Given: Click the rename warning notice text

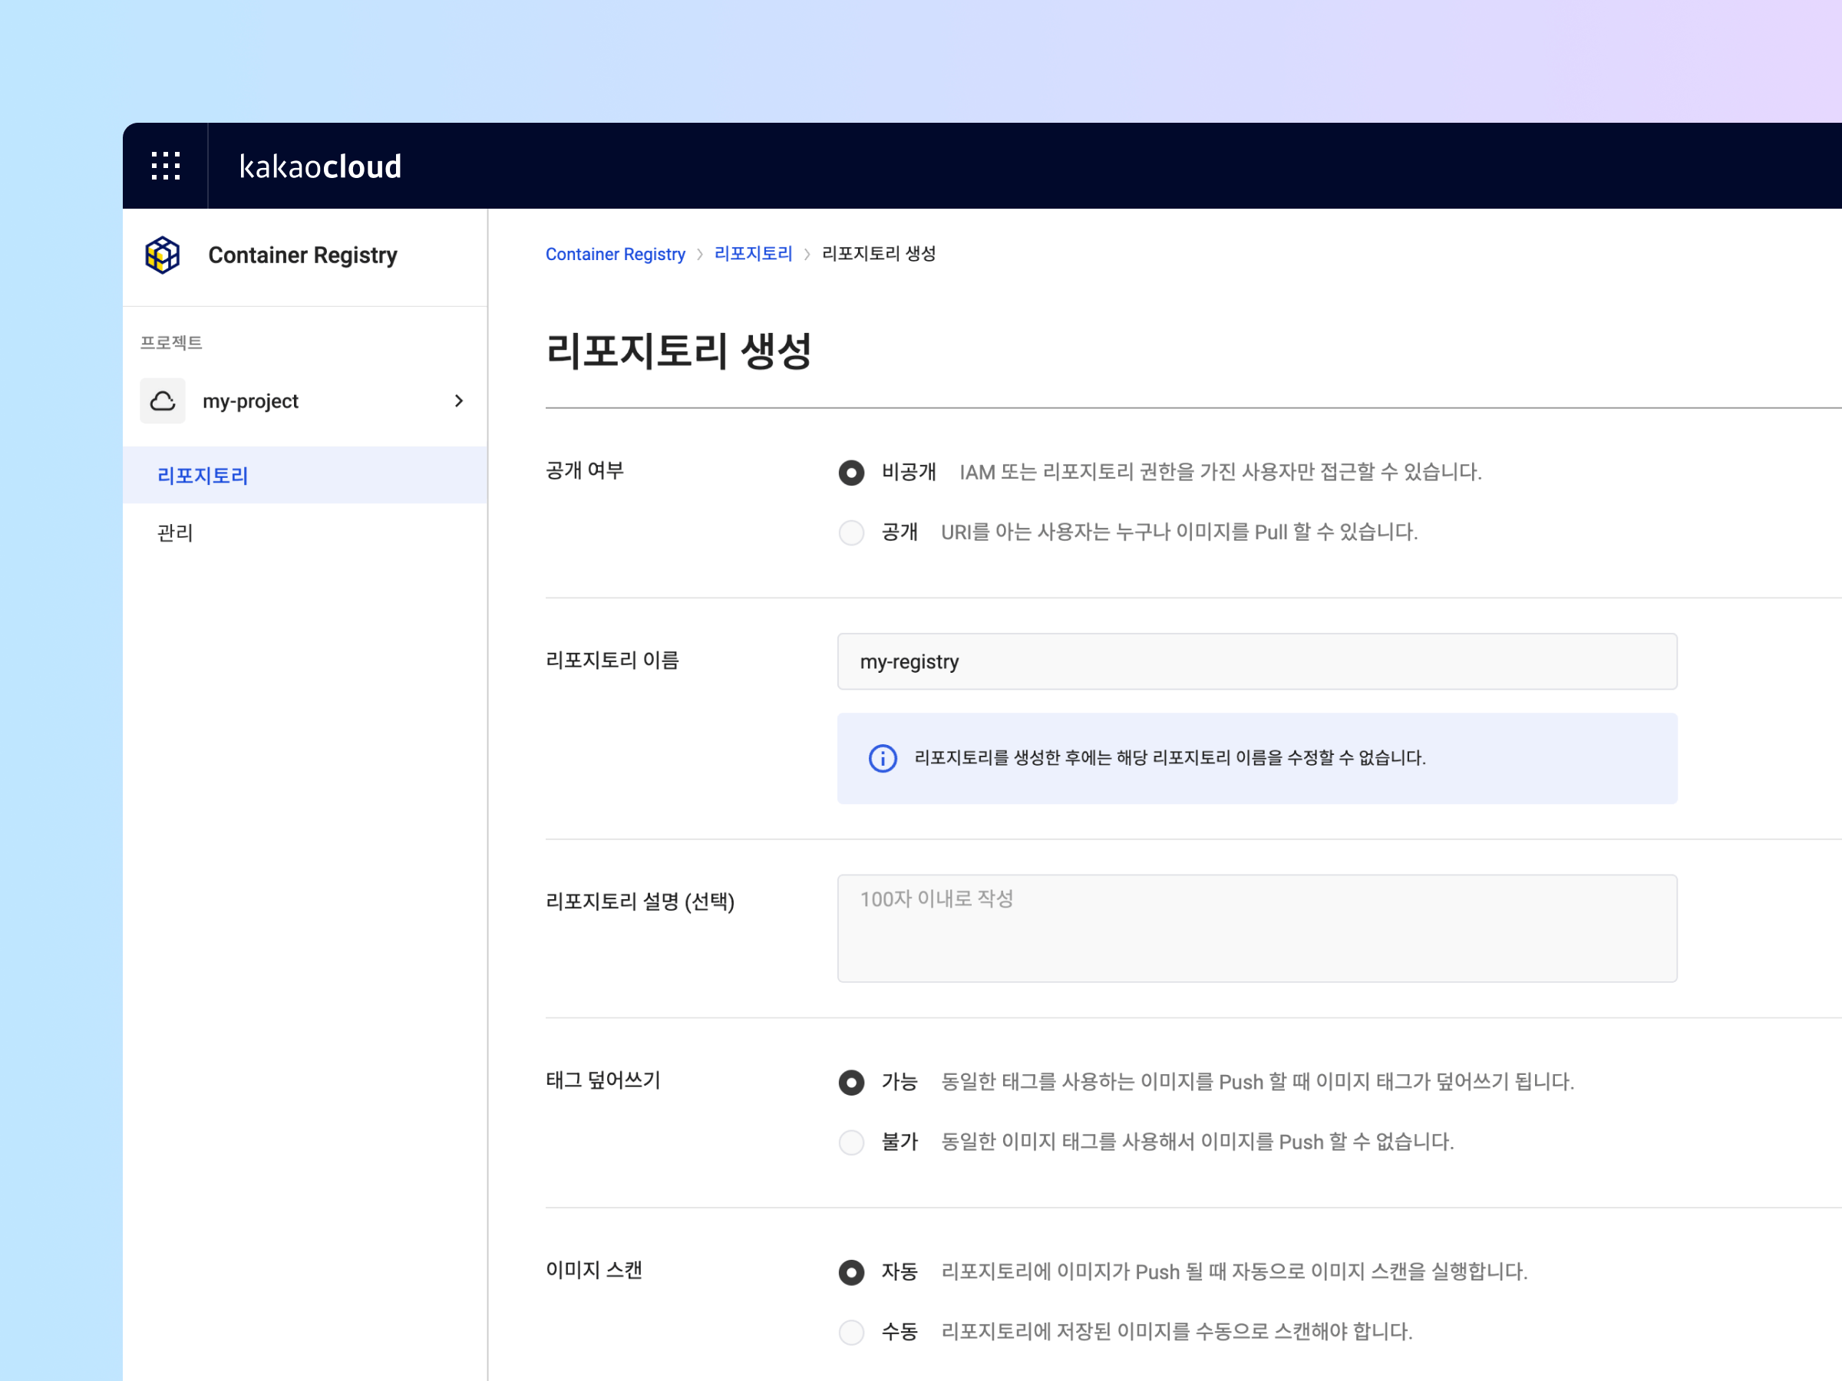Looking at the screenshot, I should point(1170,758).
